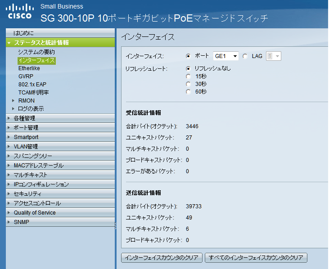Click the Cisco logo
The width and height of the screenshot is (329, 269).
20,12
